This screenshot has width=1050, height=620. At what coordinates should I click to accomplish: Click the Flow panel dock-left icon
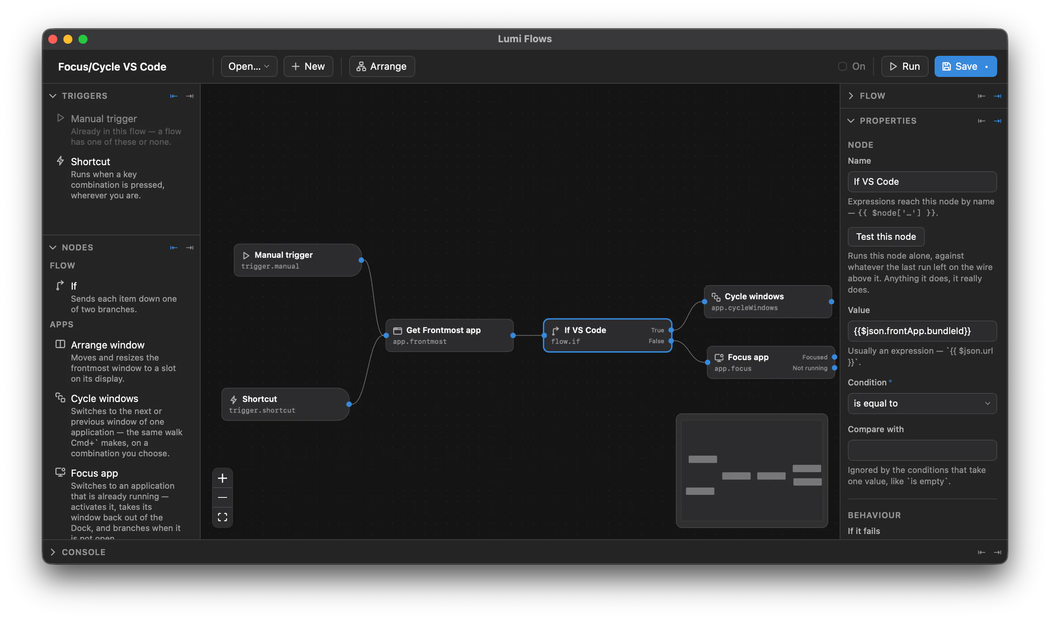point(981,96)
